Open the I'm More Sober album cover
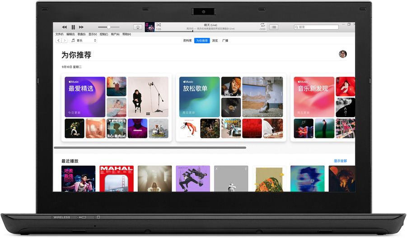Image resolution: width=407 pixels, height=238 pixels. point(117,128)
